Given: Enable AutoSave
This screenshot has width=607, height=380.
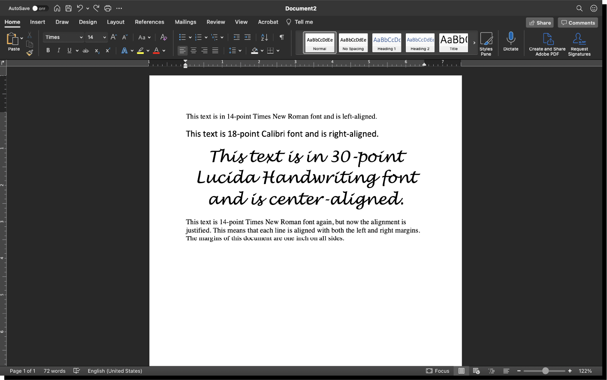Looking at the screenshot, I should (x=38, y=8).
